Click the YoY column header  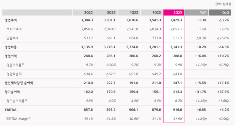pyautogui.click(x=196, y=12)
